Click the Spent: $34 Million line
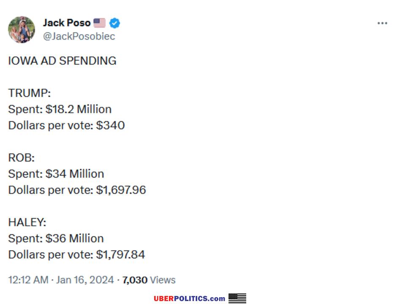The height and width of the screenshot is (304, 397). point(56,174)
